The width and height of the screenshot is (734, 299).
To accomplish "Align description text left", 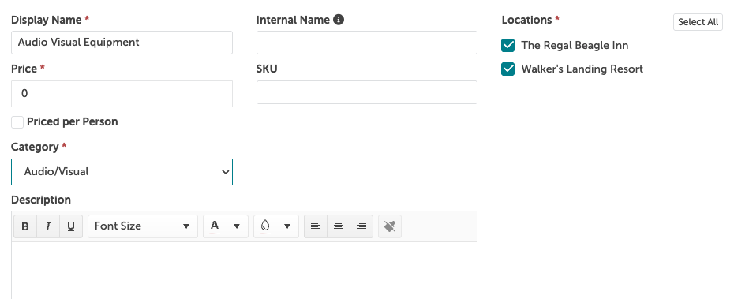I will (x=316, y=226).
